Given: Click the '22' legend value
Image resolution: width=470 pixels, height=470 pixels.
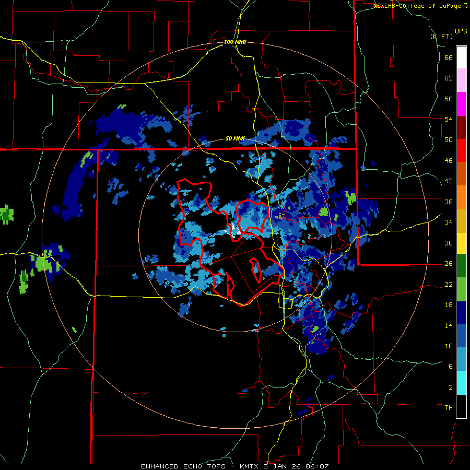Looking at the screenshot, I should pos(449,284).
